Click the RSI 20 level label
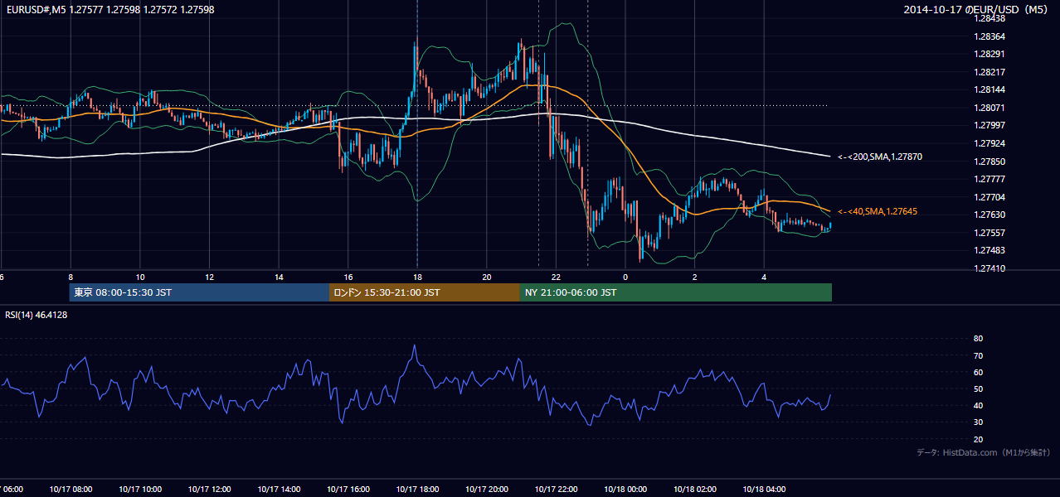This screenshot has height=497, width=1060. click(x=978, y=439)
